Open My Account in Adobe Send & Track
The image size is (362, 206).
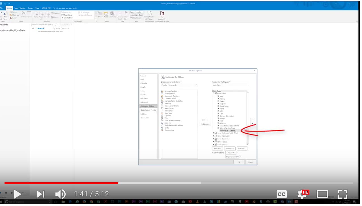pyautogui.click(x=162, y=15)
